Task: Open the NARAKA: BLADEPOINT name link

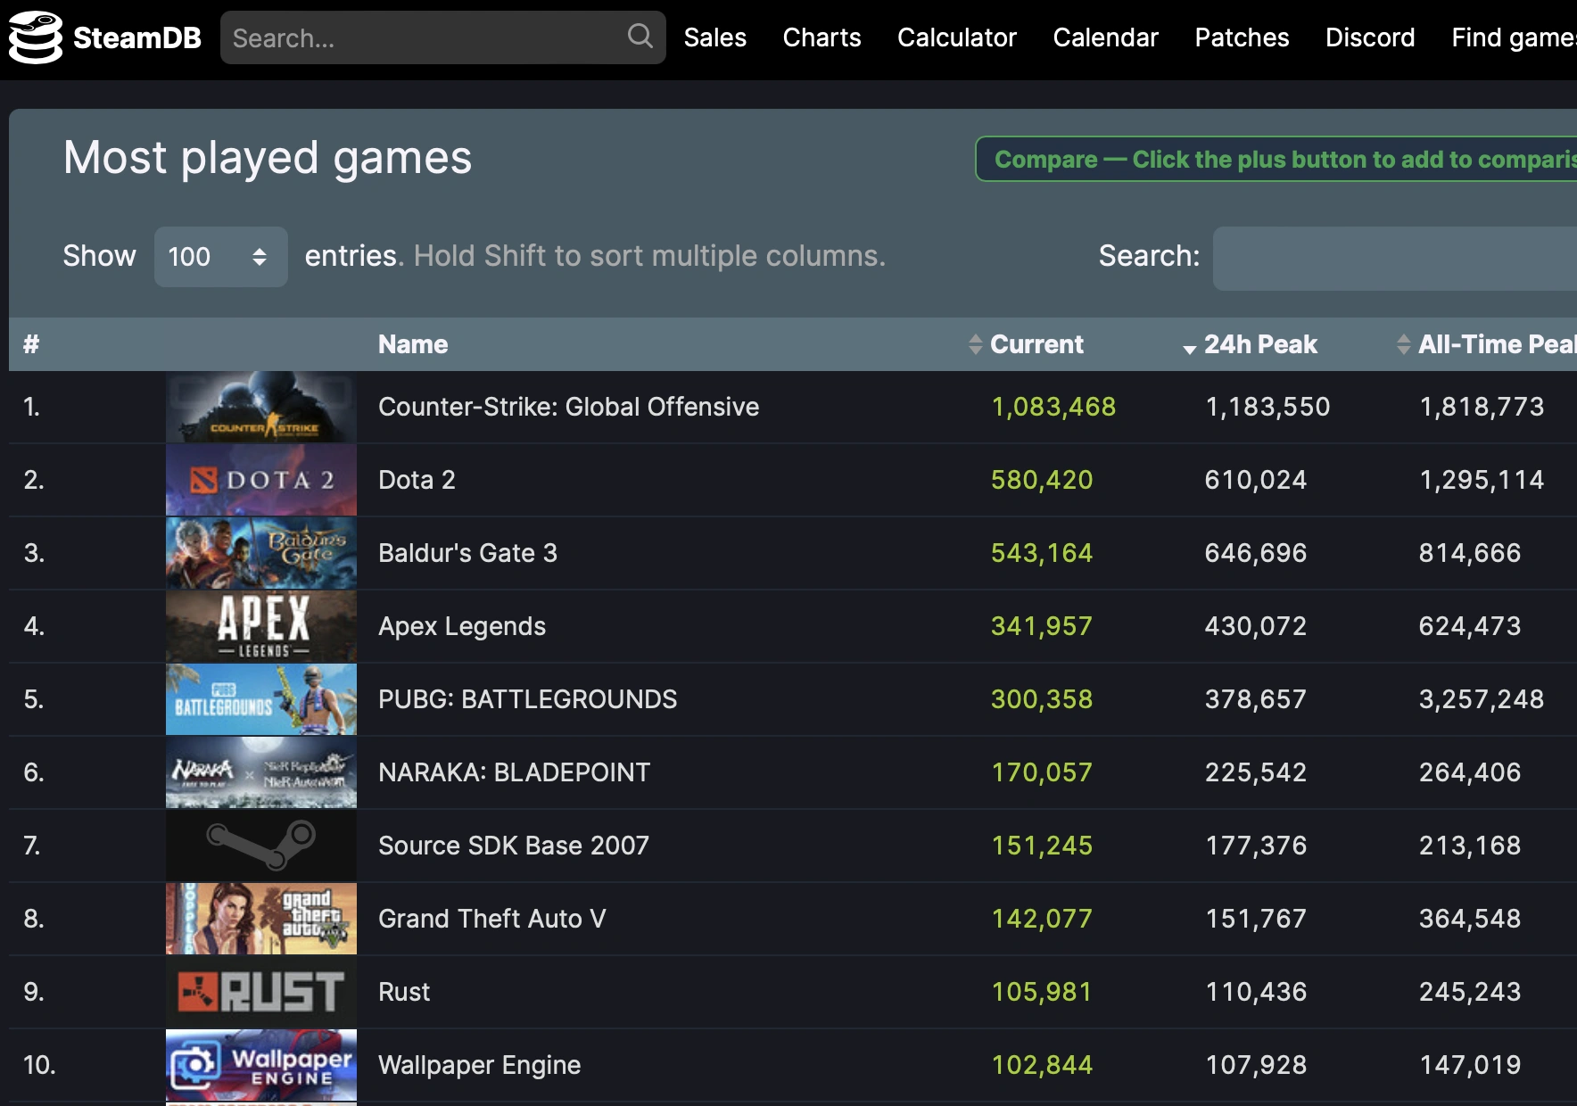Action: [515, 772]
